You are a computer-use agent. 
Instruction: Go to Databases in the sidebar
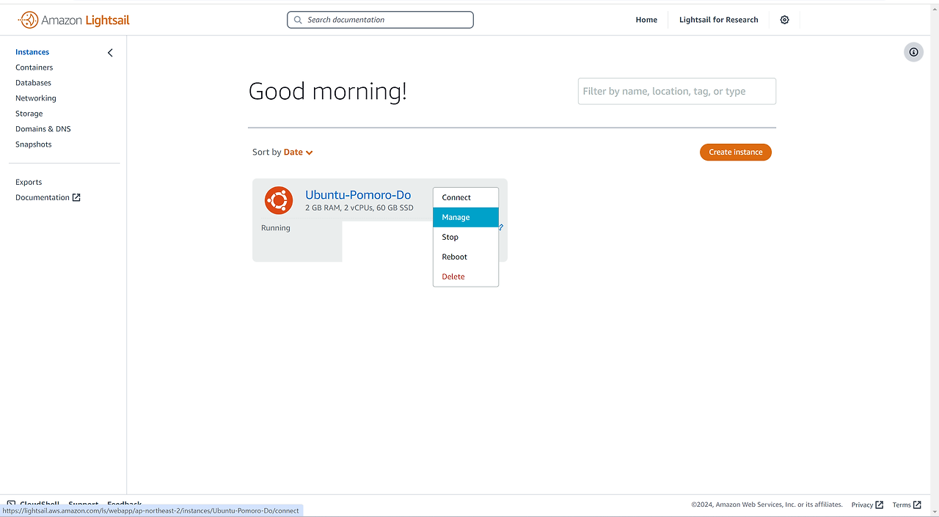coord(33,83)
